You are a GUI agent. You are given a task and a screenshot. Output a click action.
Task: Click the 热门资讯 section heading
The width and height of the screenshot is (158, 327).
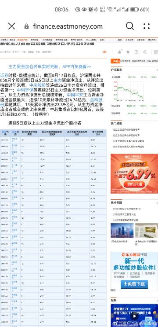click(116, 124)
